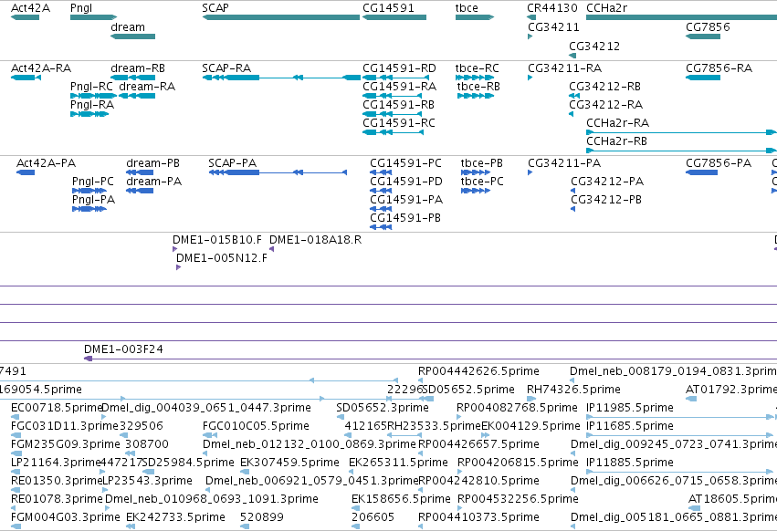
Task: Click the RP004442626.5prime EST
Action: point(420,380)
